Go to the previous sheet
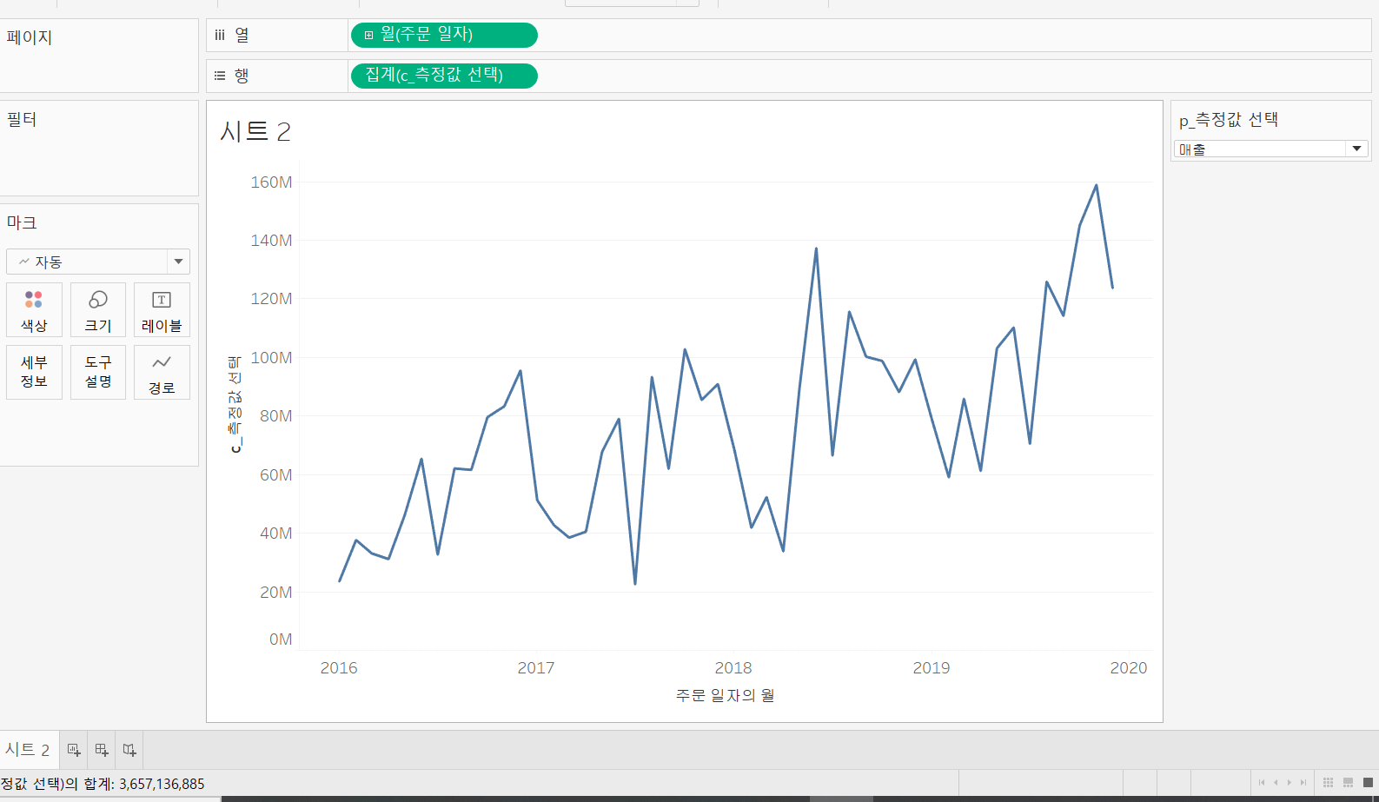 pyautogui.click(x=1276, y=783)
